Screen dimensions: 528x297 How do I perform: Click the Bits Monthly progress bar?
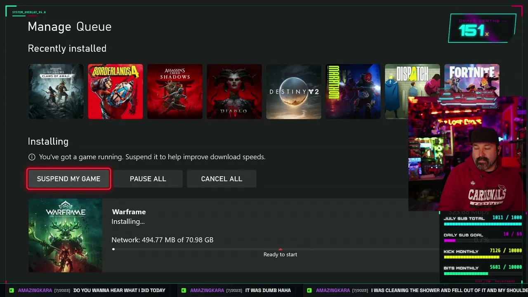483,273
